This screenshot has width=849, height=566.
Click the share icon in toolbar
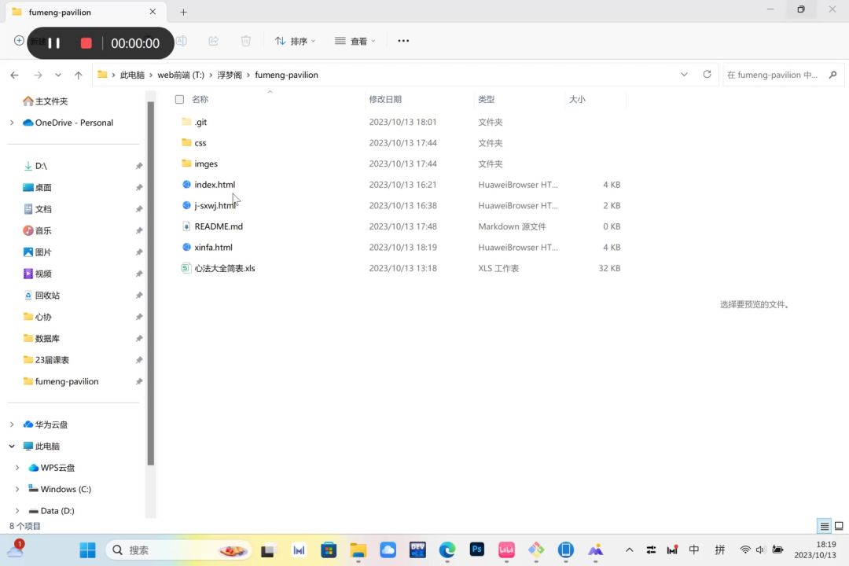[213, 41]
